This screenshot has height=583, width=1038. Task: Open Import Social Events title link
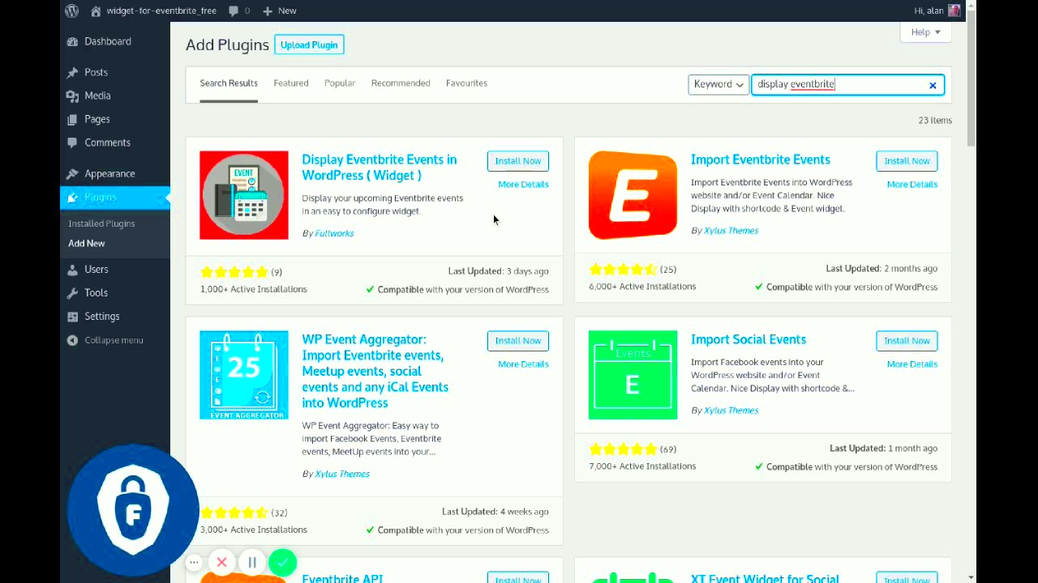pyautogui.click(x=748, y=339)
